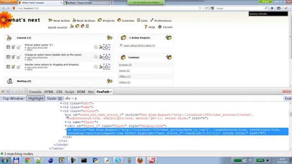The image size is (292, 164).
Task: Click edit pencil icon for 'Change an action name'
Action: [x=13, y=57]
